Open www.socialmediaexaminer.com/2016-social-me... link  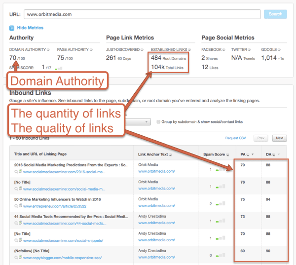pyautogui.click(x=64, y=172)
